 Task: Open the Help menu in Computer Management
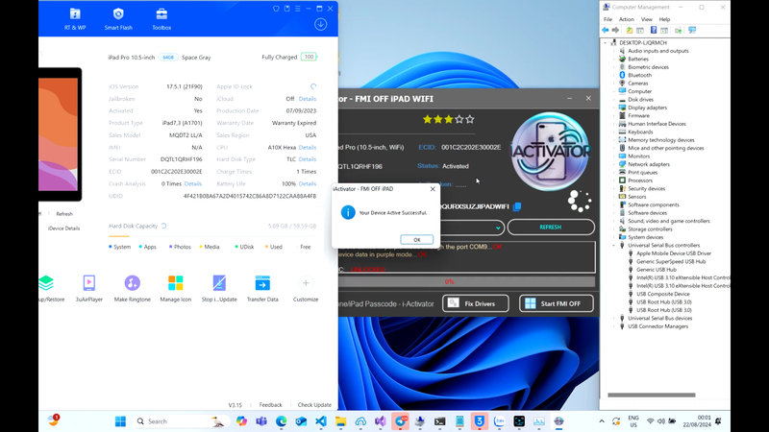664,19
